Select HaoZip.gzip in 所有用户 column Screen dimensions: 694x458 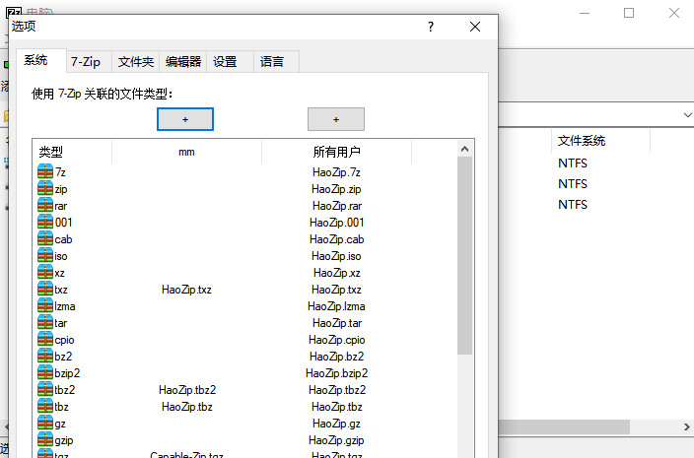coord(336,440)
